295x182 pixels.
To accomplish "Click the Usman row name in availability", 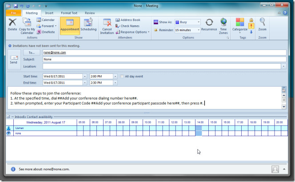I will click(20, 128).
